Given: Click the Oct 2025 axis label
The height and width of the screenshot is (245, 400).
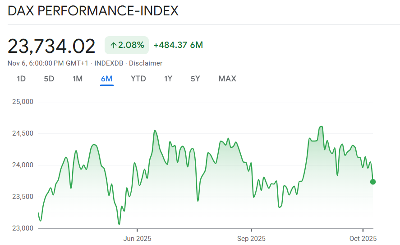Looking at the screenshot, I should [362, 238].
